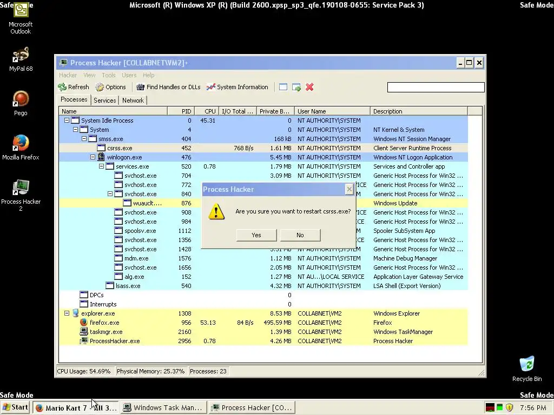Sort by the PID column header
This screenshot has height=415, width=554.
181,111
